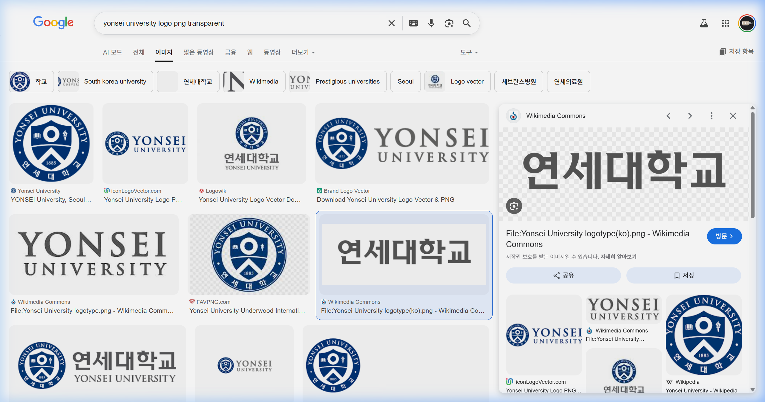Show next image in preview panel
This screenshot has width=765, height=402.
pos(690,116)
